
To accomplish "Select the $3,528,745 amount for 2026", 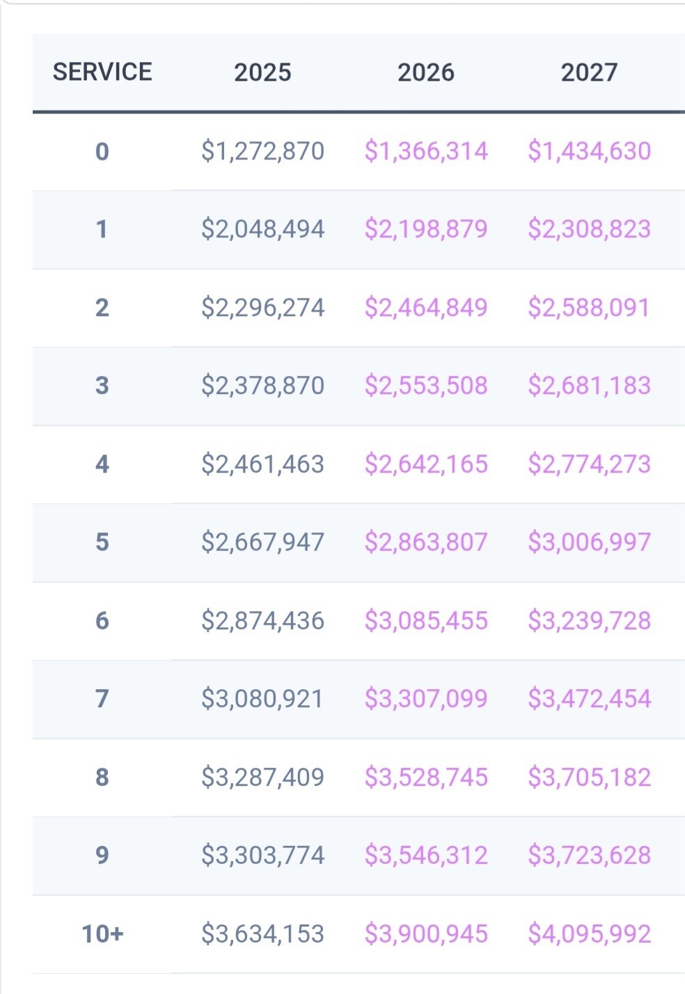I will coord(426,778).
